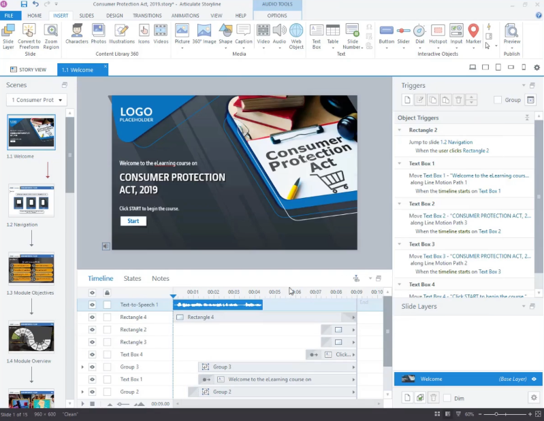
Task: Insert a Table
Action: [x=333, y=36]
